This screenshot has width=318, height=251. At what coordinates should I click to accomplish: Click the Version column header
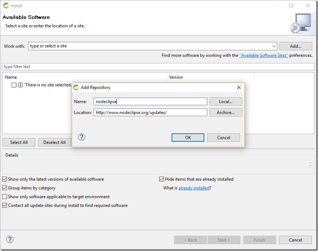pos(210,77)
